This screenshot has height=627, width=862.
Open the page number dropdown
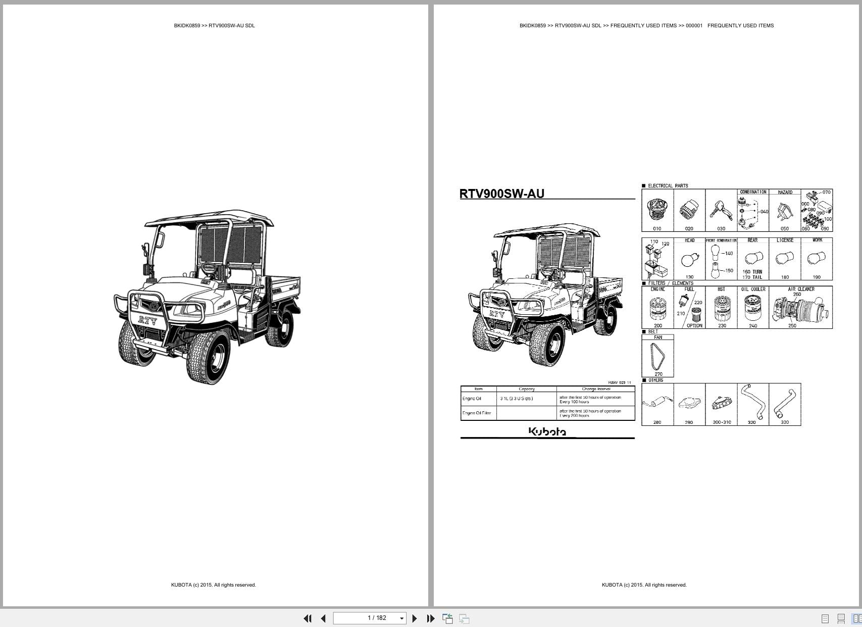401,618
